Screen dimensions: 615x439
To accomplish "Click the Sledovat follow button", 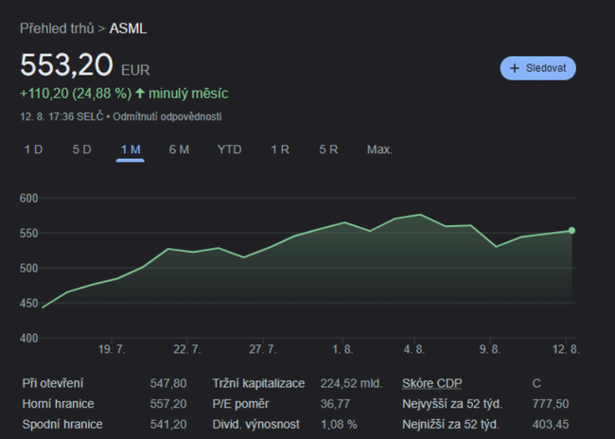I will [x=538, y=68].
